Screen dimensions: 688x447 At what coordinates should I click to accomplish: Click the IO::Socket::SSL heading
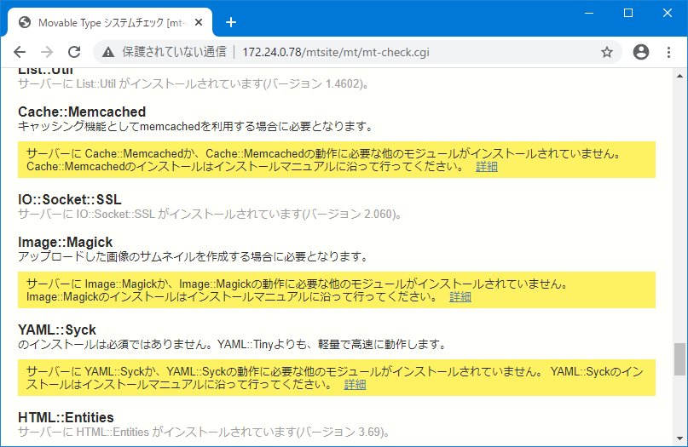69,199
